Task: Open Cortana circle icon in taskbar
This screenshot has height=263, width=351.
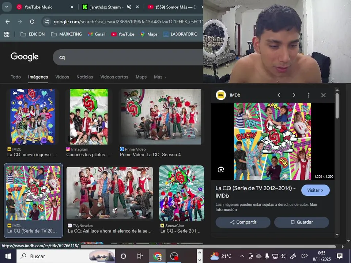Action: pyautogui.click(x=123, y=256)
